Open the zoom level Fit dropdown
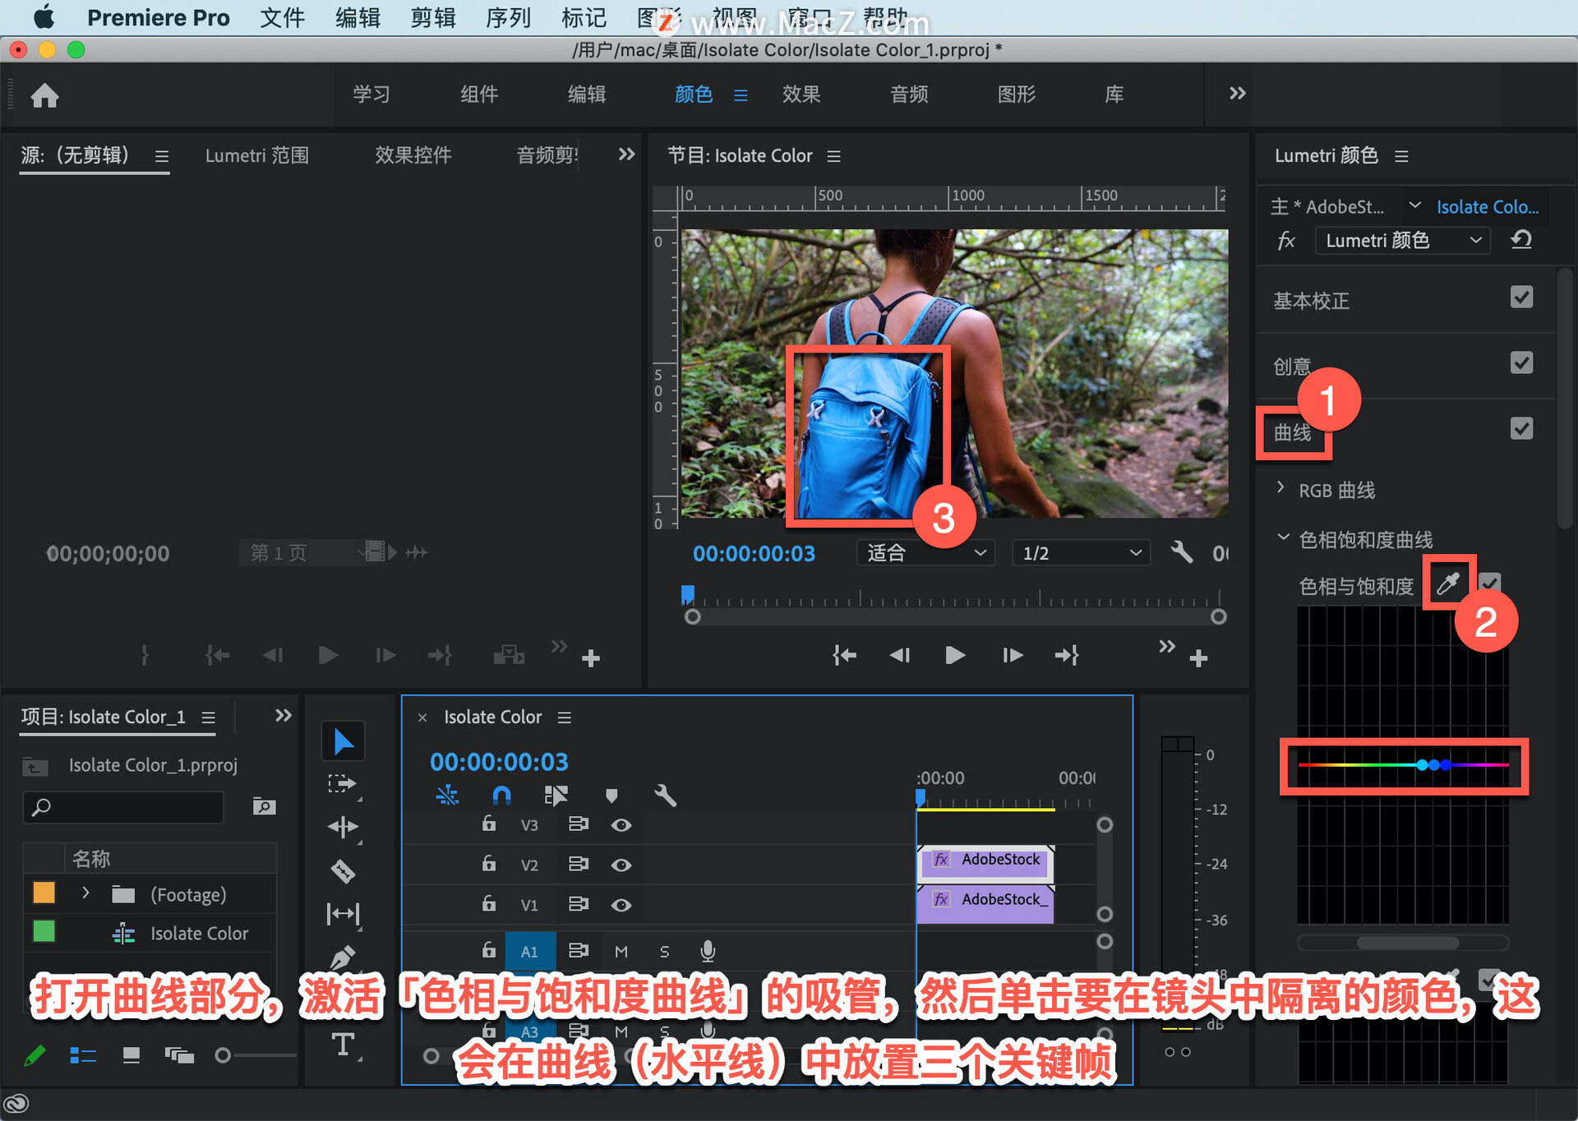The image size is (1578, 1121). pos(925,552)
